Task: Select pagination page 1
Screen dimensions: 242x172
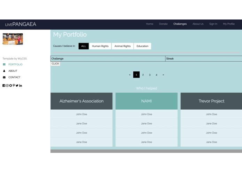Action: point(136,75)
